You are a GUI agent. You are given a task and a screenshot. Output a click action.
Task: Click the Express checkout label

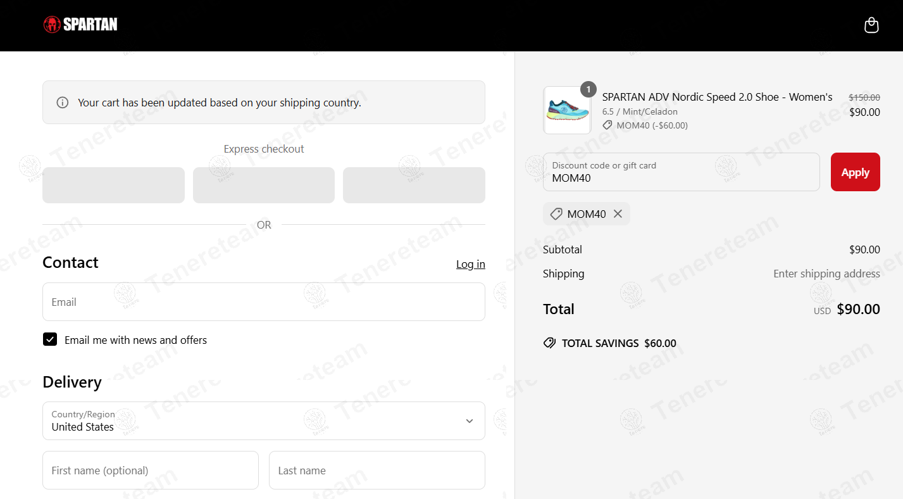pyautogui.click(x=264, y=149)
